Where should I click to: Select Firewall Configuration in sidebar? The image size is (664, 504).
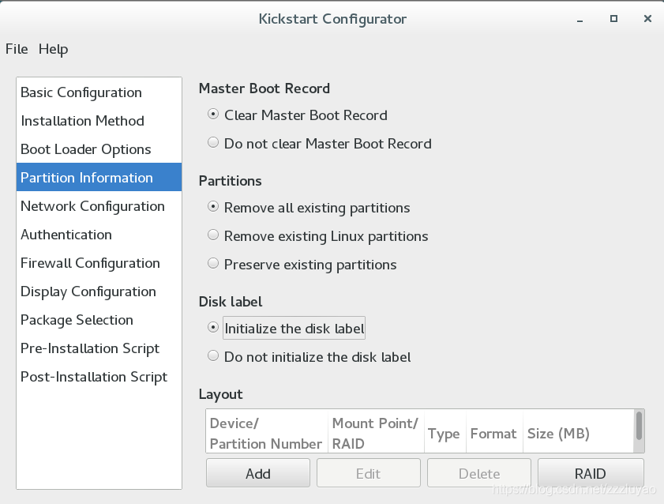[x=99, y=263]
